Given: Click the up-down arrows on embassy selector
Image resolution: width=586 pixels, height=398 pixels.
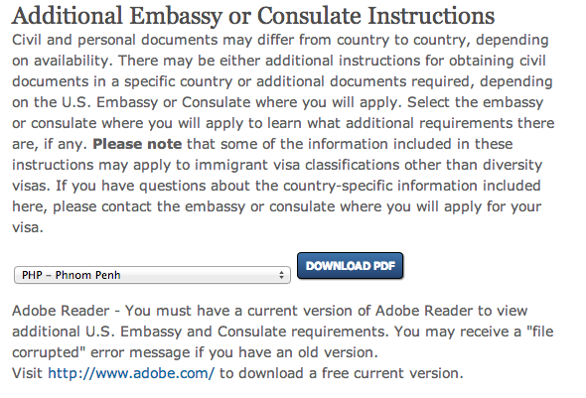Looking at the screenshot, I should coord(281,275).
